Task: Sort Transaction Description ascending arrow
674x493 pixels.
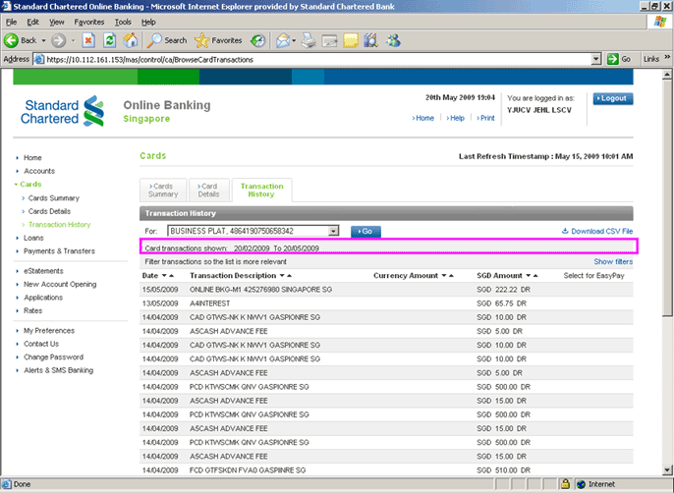Action: (289, 276)
